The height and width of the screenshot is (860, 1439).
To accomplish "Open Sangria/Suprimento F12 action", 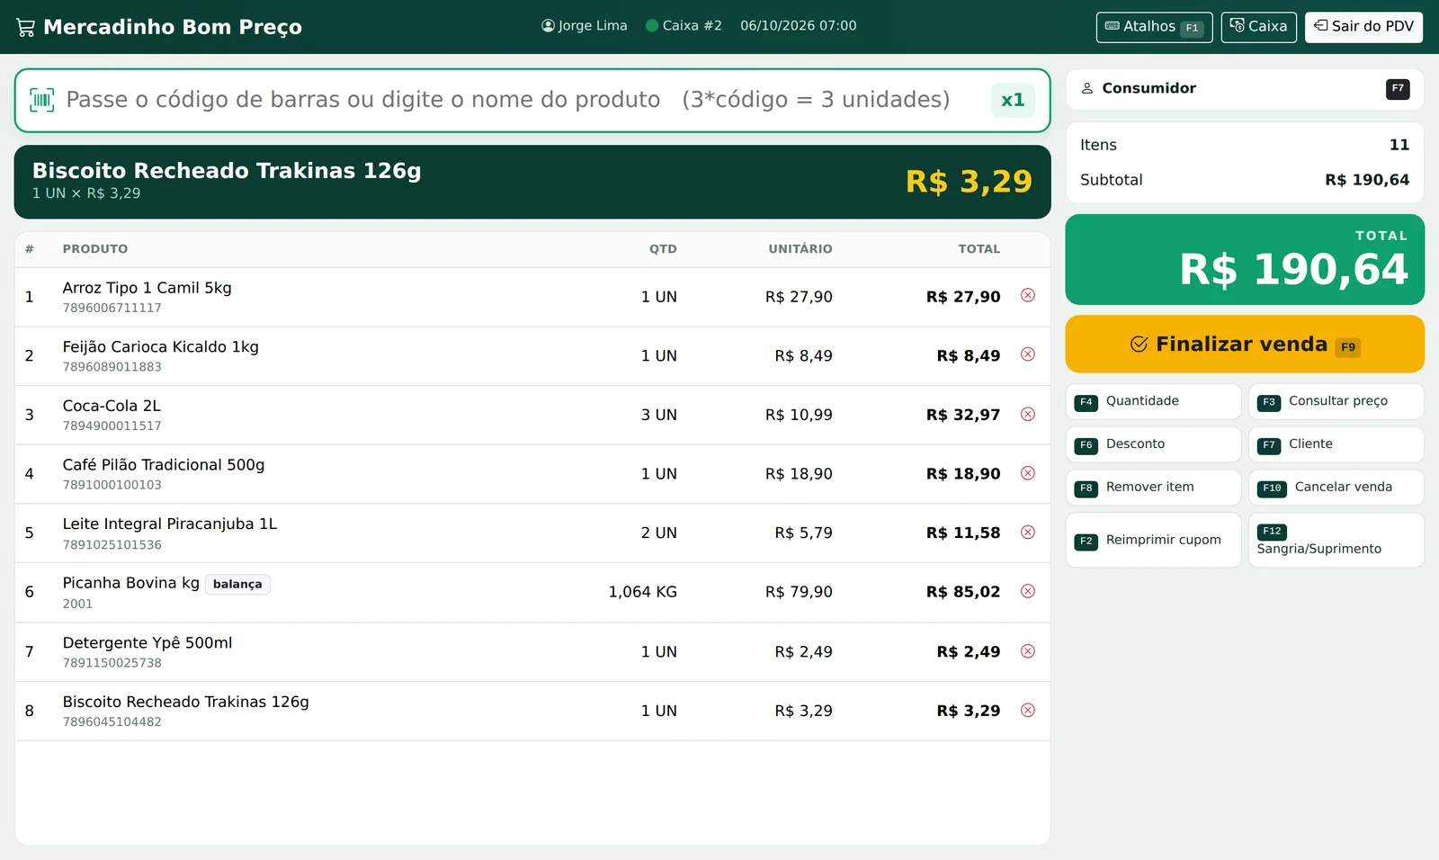I will click(1336, 540).
